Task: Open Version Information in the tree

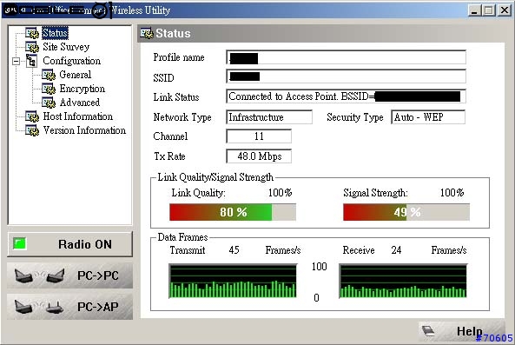Action: (x=84, y=130)
